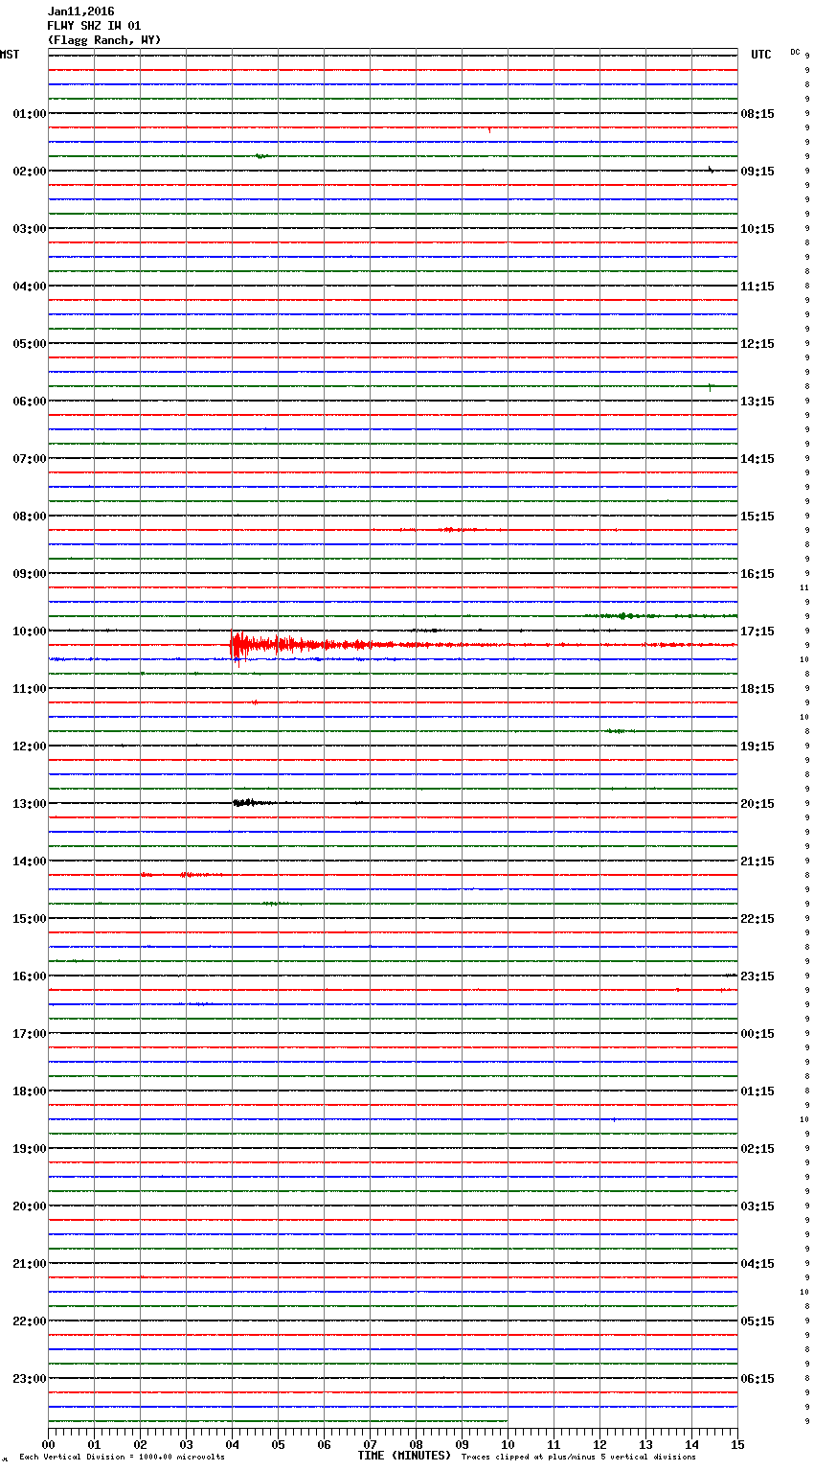The image size is (814, 1470).
Task: Click the '20:00' MST time label
Action: point(30,1206)
